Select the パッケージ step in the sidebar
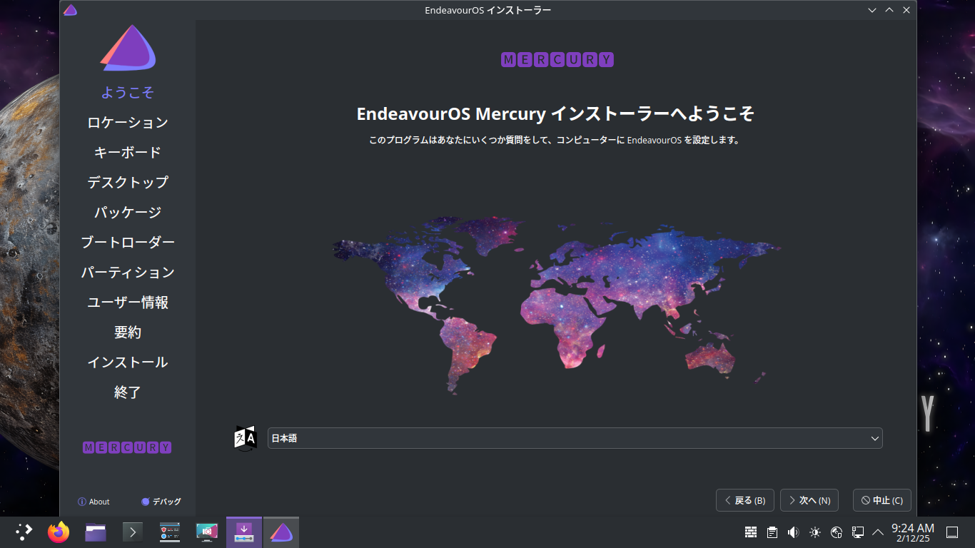 [128, 213]
